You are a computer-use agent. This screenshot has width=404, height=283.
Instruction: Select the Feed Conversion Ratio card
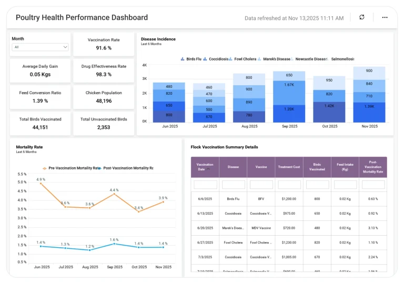[x=40, y=97]
